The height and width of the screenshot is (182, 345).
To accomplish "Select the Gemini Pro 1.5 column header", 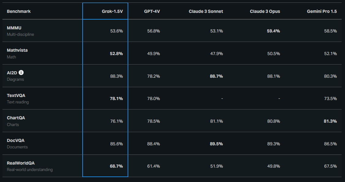I will tap(322, 11).
